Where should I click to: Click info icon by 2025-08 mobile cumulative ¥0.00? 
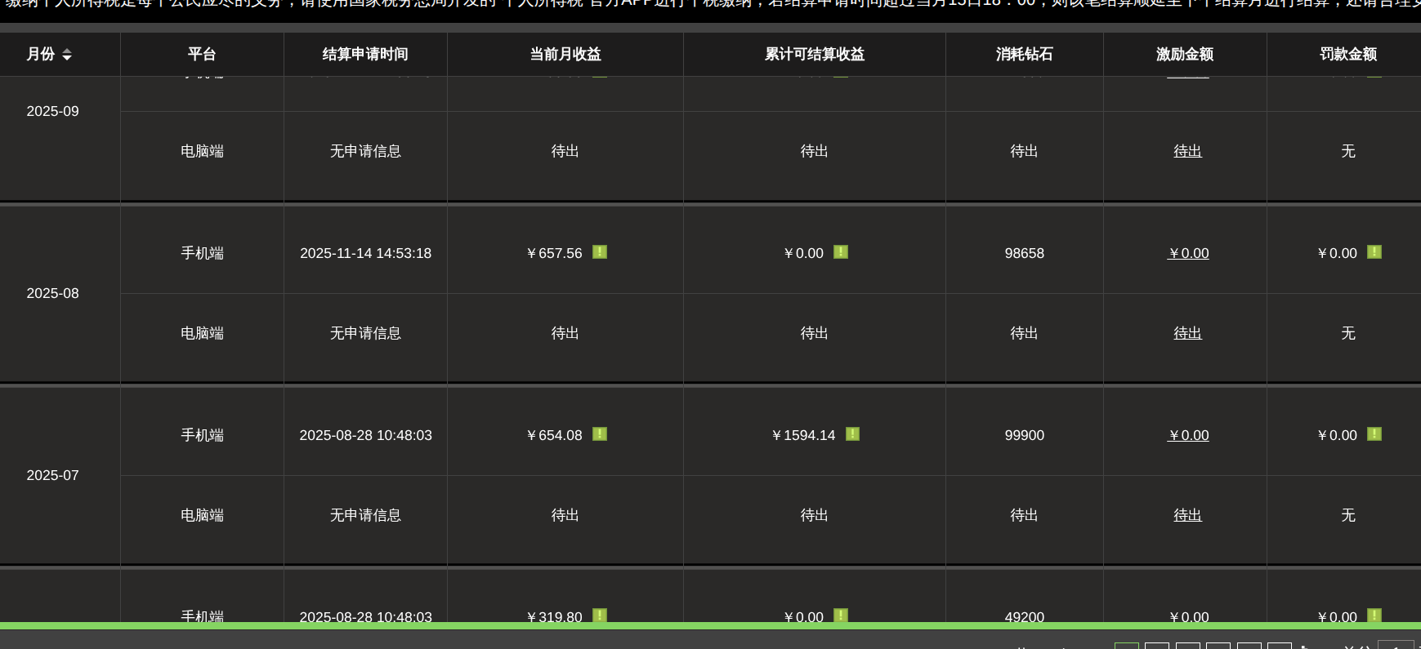841,252
